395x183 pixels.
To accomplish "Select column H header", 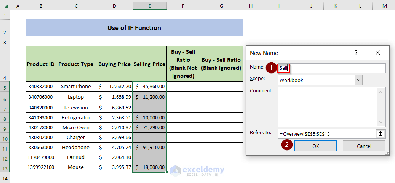I will (x=250, y=6).
